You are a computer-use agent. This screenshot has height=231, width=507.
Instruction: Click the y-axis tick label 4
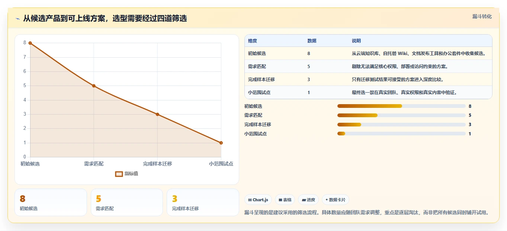pos(25,100)
